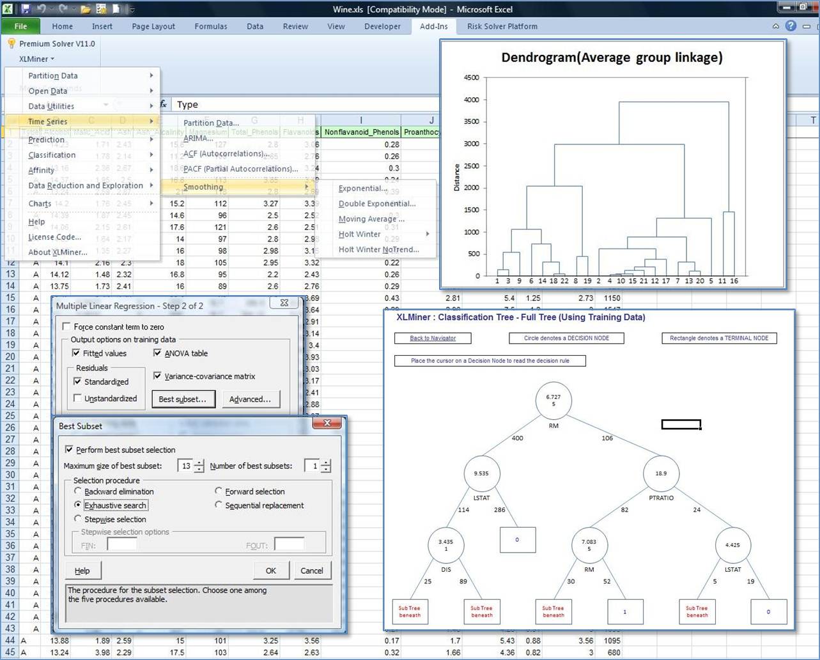
Task: Adjust Maximum size of best subset stepper
Action: (199, 466)
